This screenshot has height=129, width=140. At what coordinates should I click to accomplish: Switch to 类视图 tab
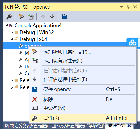(x=96, y=126)
